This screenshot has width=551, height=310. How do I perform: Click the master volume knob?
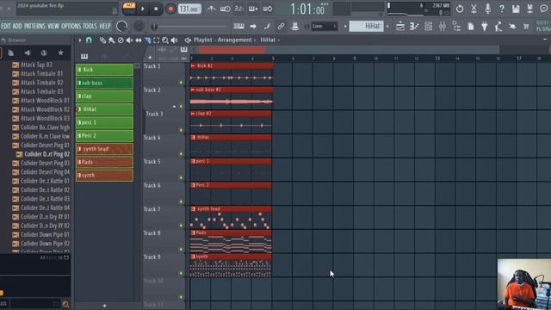point(121,27)
